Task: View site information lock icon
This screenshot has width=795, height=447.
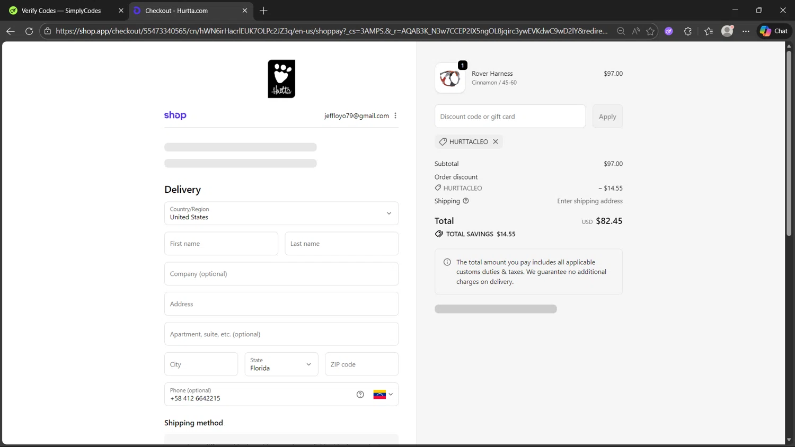Action: click(48, 31)
